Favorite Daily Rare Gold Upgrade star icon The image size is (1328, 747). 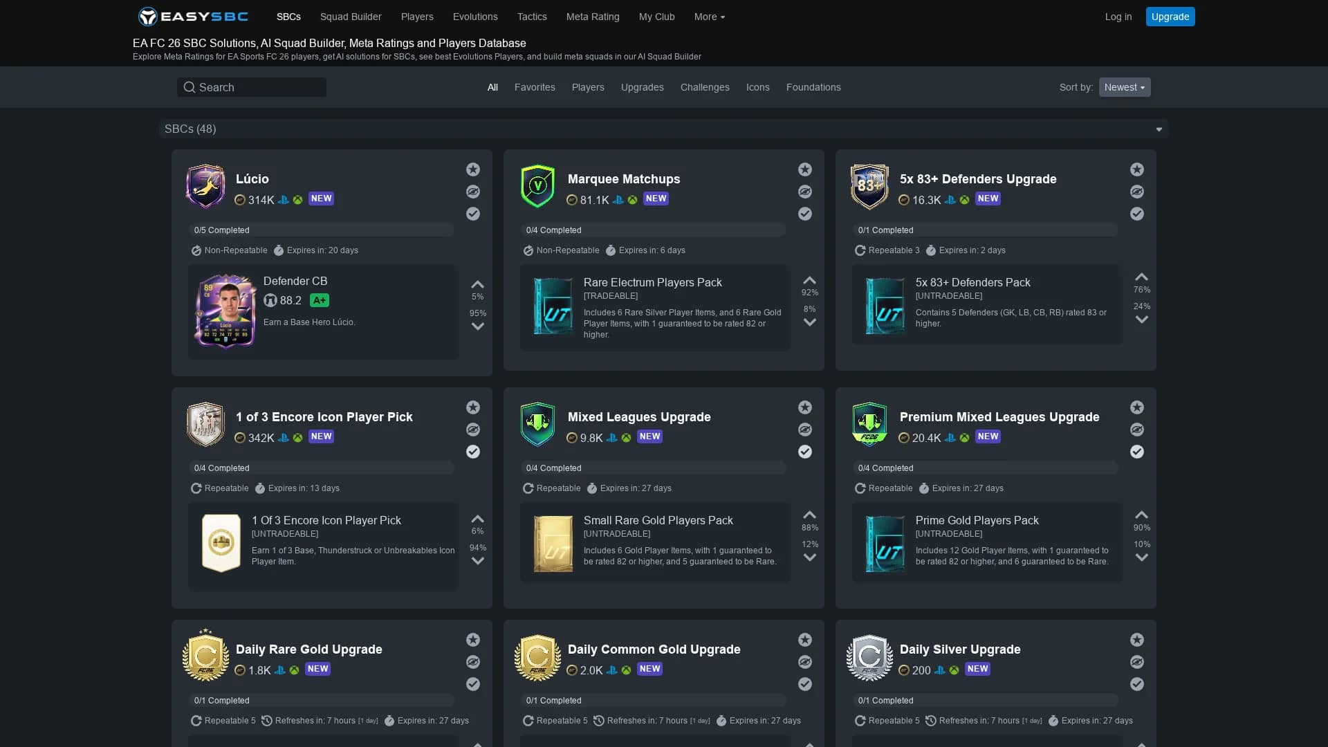(473, 640)
